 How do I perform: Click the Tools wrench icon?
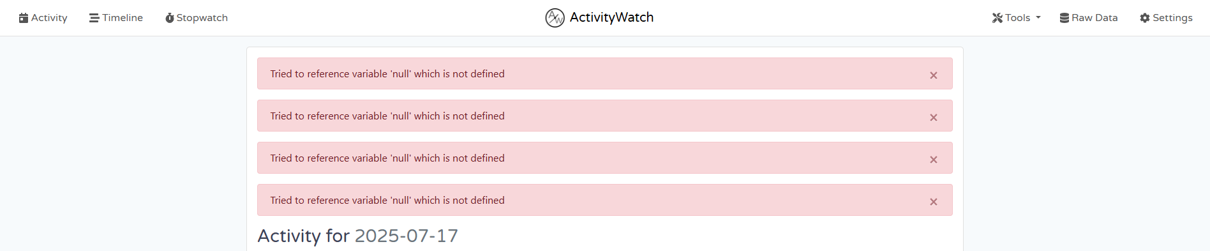pos(997,18)
